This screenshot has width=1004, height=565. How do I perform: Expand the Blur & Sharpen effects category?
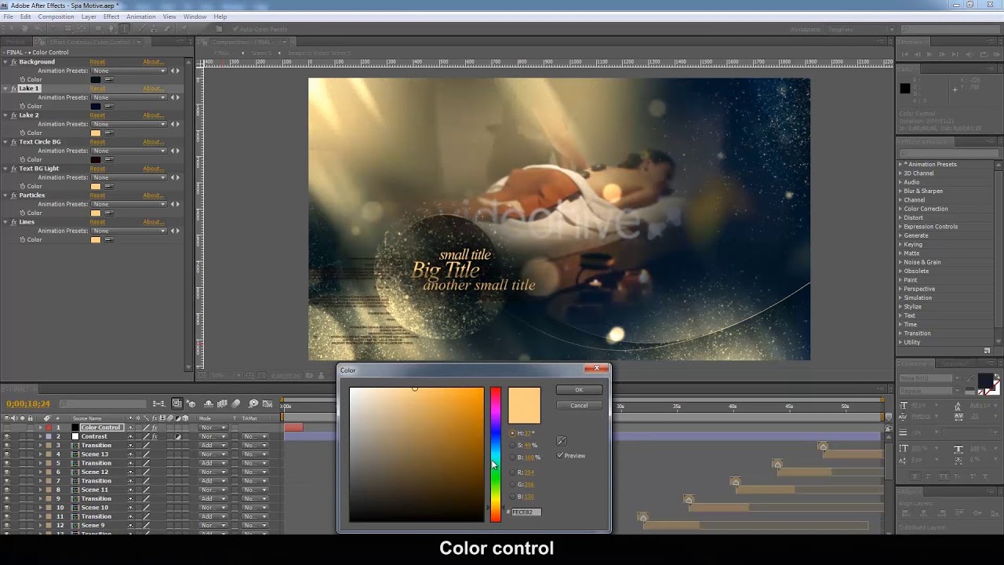tap(900, 191)
